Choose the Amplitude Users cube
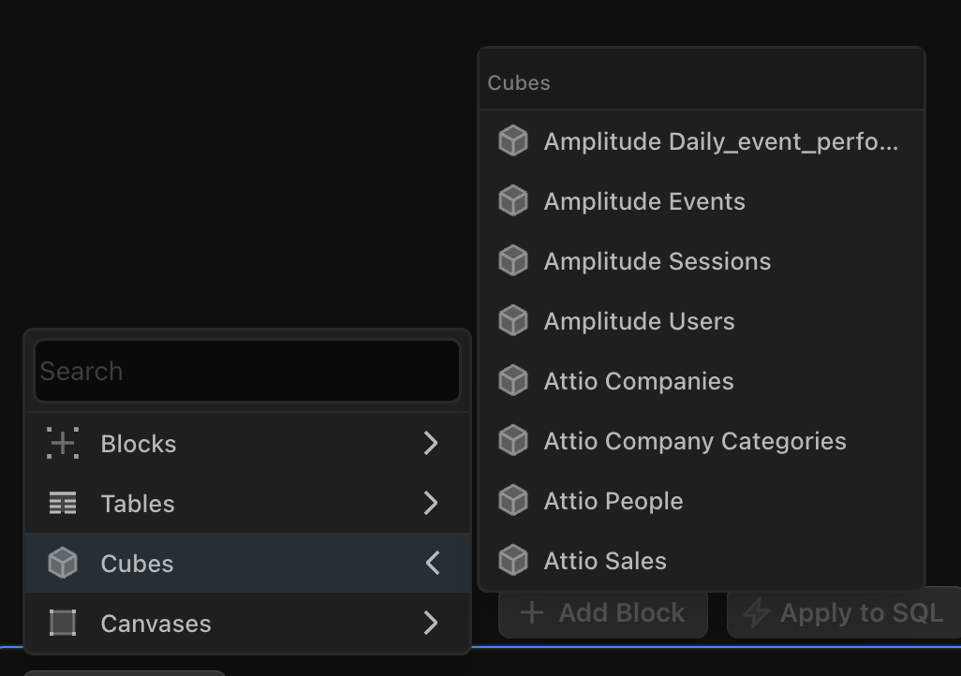The height and width of the screenshot is (676, 961). click(702, 320)
